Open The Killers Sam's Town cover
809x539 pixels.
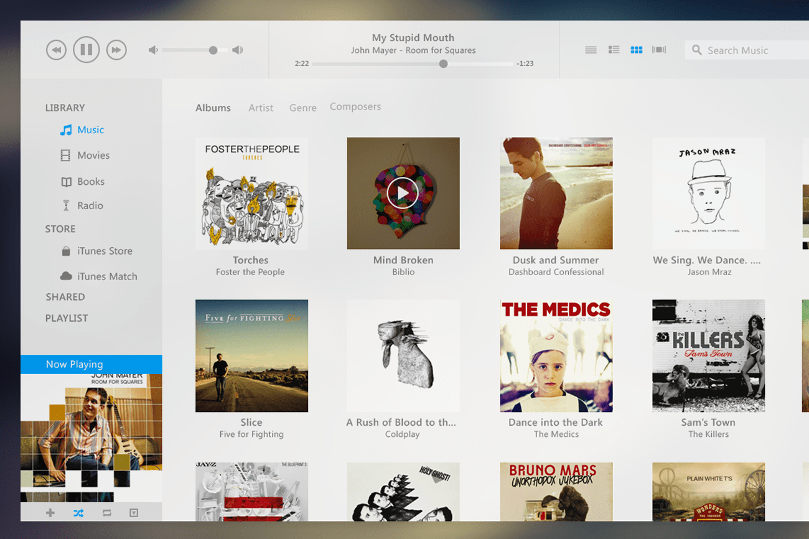[709, 356]
